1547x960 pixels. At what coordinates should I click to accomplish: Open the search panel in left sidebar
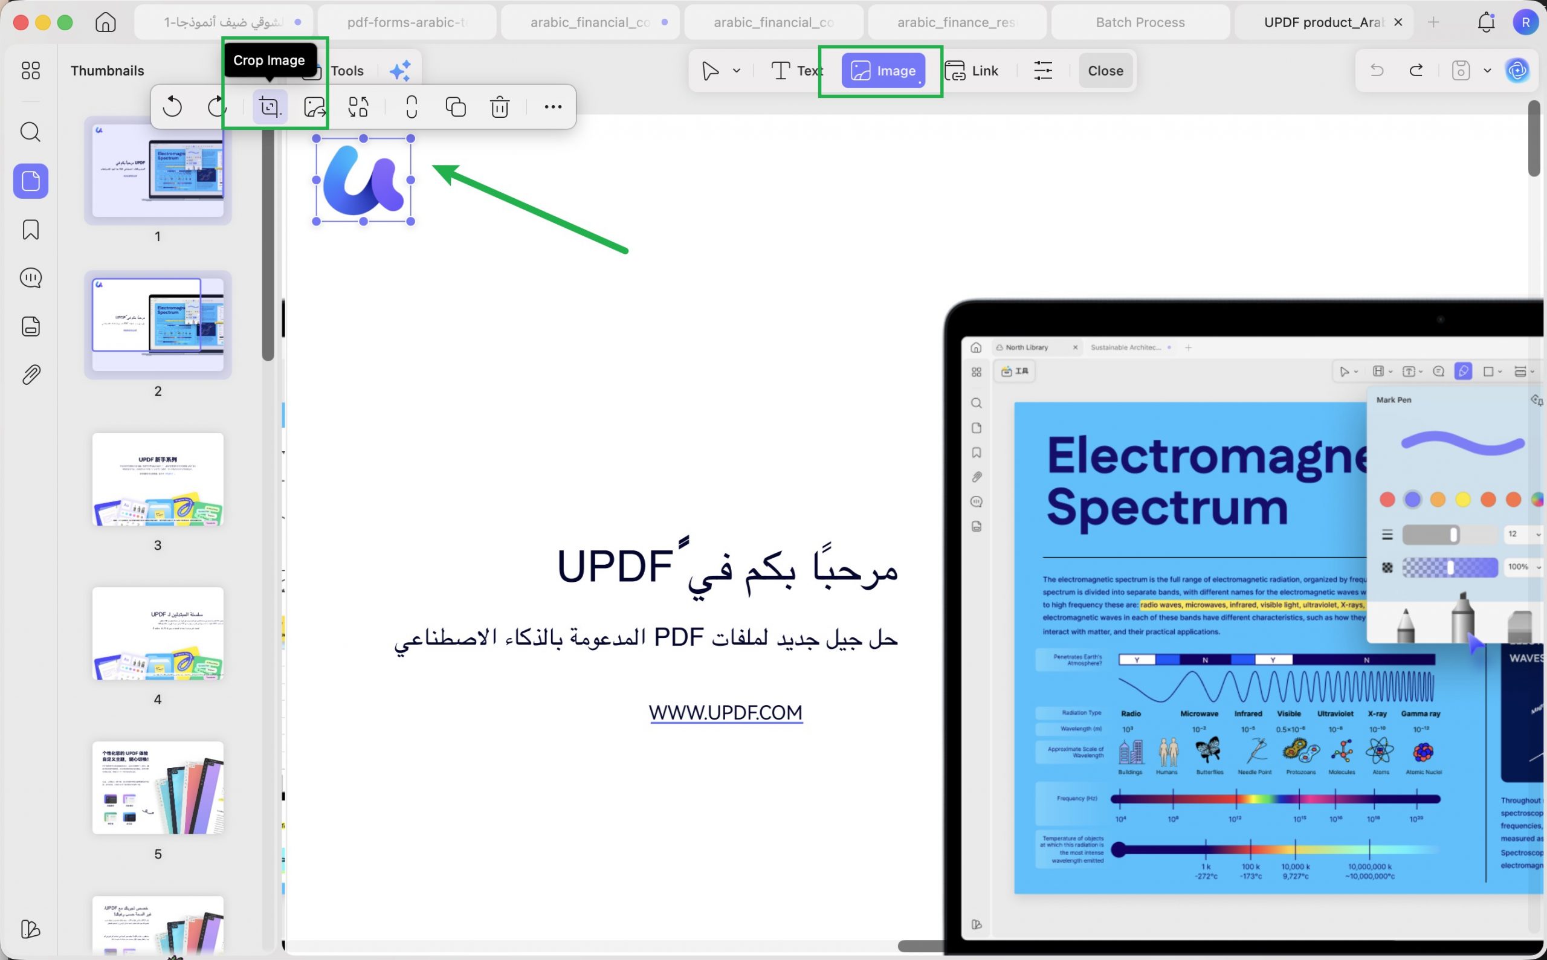(30, 132)
